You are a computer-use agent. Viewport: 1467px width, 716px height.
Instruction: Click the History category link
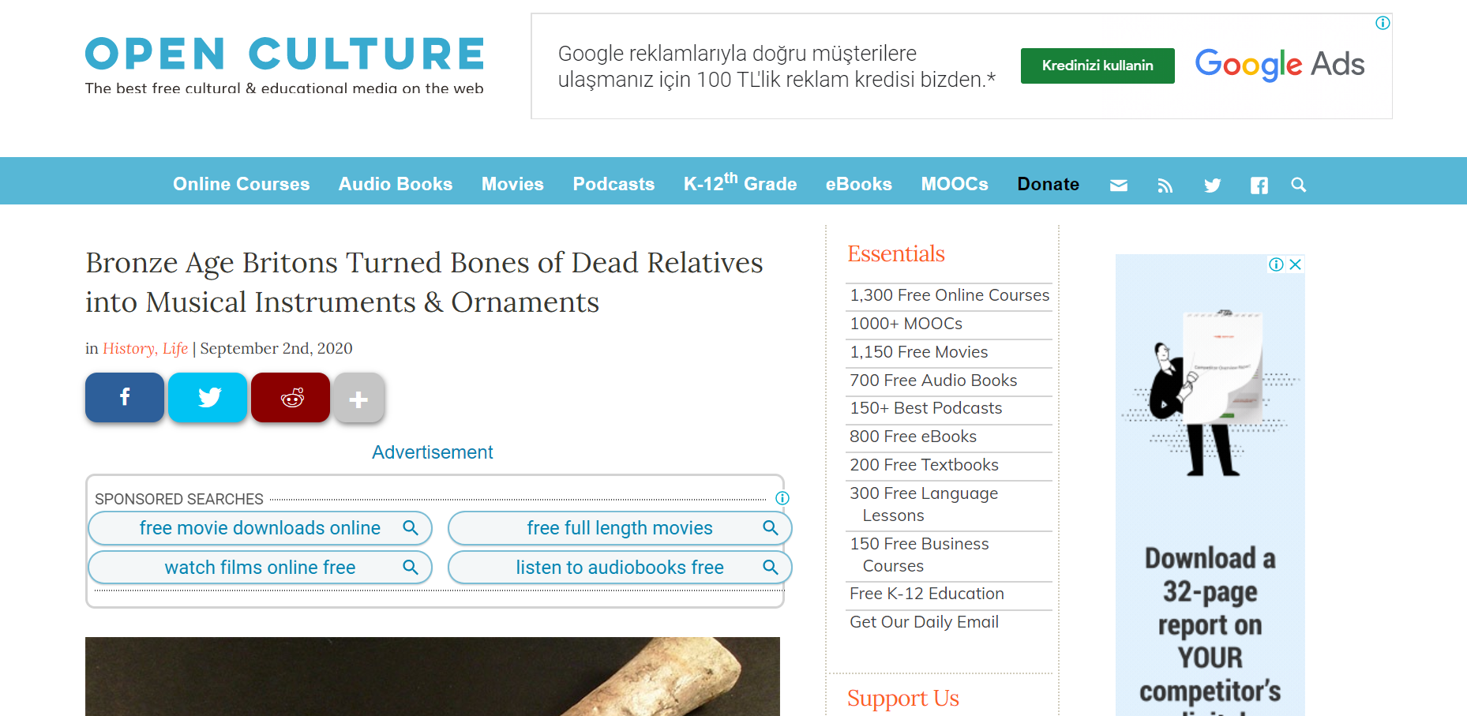tap(129, 349)
